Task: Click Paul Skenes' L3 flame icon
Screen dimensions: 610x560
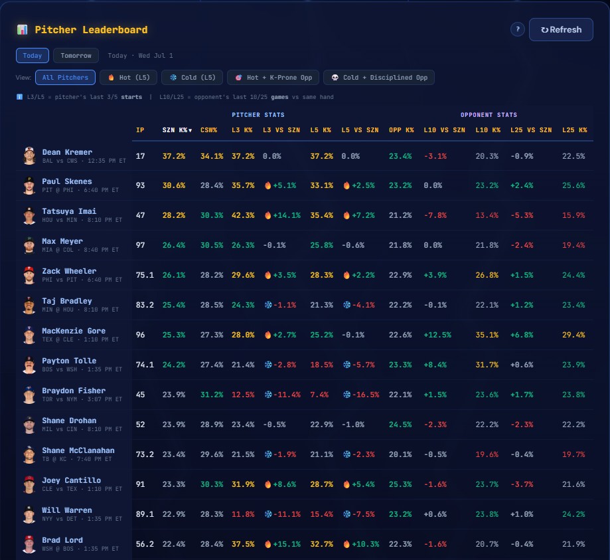Action: [x=267, y=185]
